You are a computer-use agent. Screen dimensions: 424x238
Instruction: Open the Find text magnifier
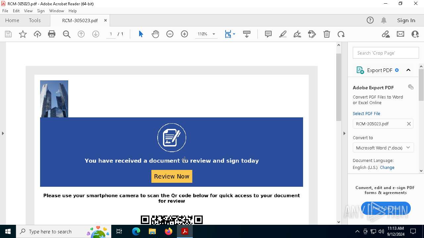coord(67,34)
